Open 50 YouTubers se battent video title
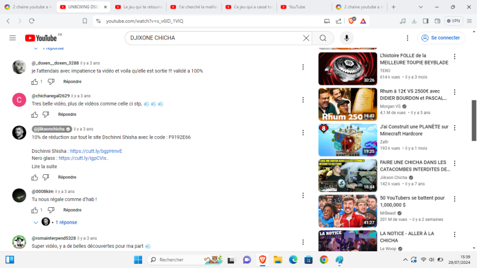Image resolution: width=477 pixels, height=268 pixels. [x=412, y=201]
